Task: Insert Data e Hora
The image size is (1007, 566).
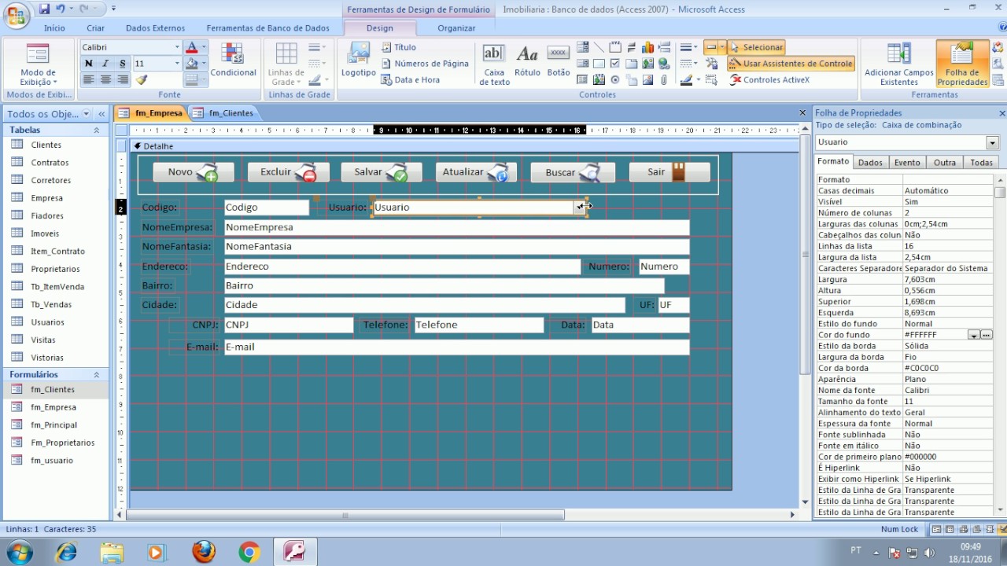Action: [411, 79]
